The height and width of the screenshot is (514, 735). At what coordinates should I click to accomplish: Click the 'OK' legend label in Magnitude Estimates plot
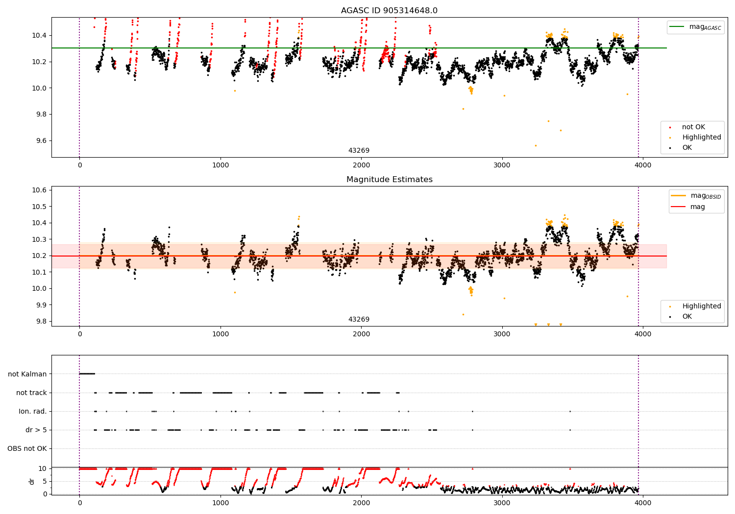687,316
